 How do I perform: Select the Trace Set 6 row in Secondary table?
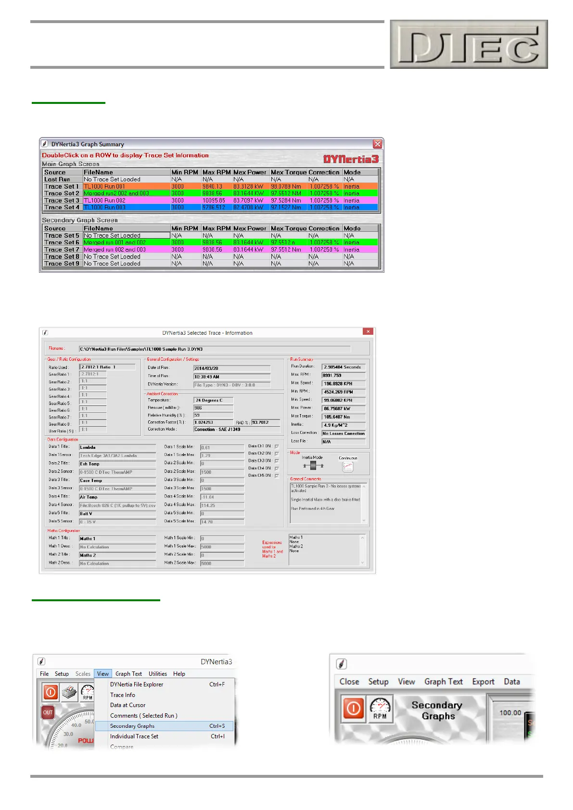211,242
